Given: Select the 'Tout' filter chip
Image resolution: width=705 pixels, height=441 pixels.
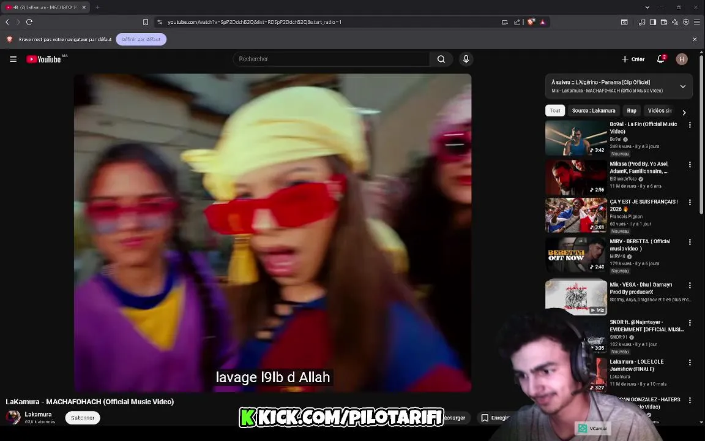Looking at the screenshot, I should 555,111.
